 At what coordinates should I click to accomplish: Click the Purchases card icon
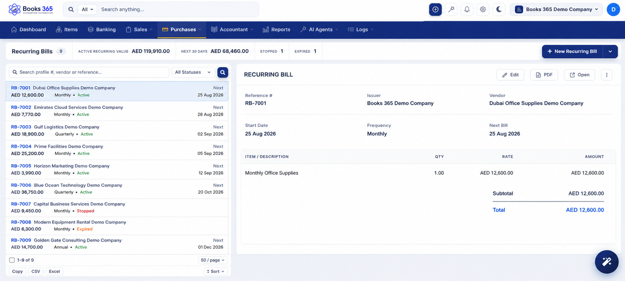pos(165,29)
